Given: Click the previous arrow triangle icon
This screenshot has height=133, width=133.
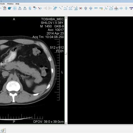Looking at the screenshot, I should coord(45,8).
